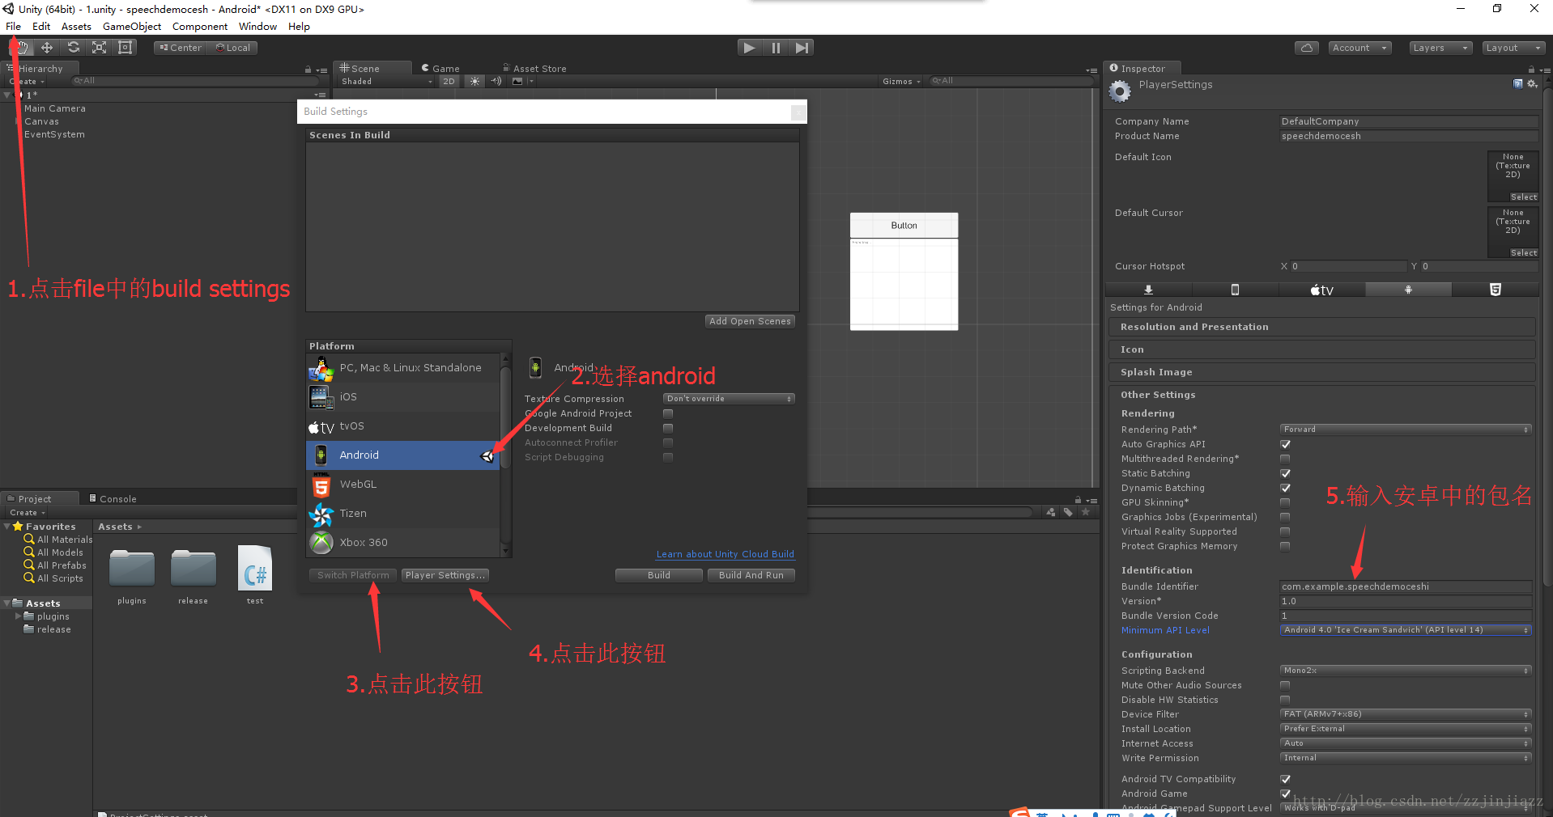Open Layout dropdown in toolbar
This screenshot has width=1553, height=817.
pyautogui.click(x=1513, y=48)
